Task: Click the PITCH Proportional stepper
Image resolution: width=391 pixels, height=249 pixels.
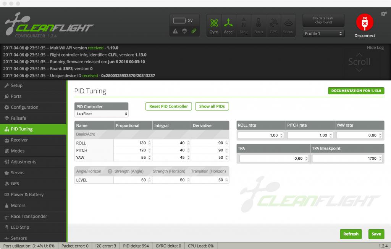Action: 149,150
